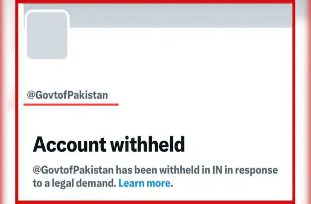This screenshot has width=311, height=204.
Task: Click the word Account in the heading
Action: 69,144
